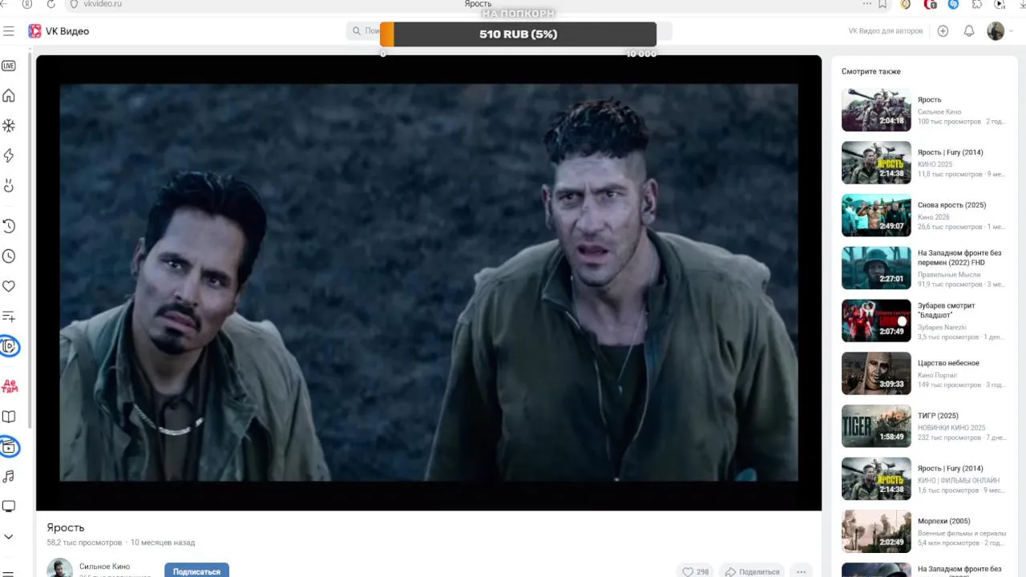Bookmark the page via browser bookmark icon
The width and height of the screenshot is (1026, 577).
point(883,4)
